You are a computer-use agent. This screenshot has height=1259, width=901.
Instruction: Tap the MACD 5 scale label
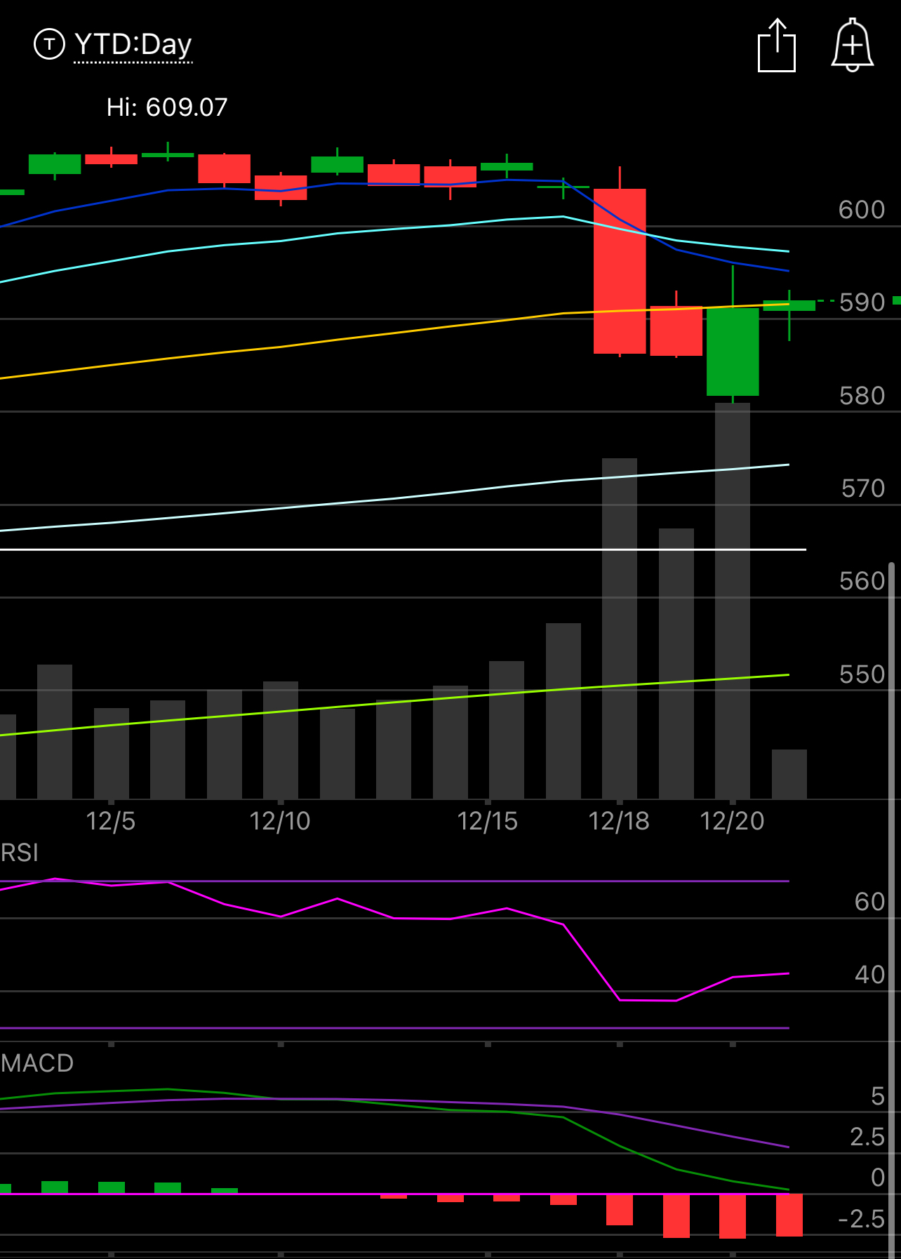[878, 1096]
